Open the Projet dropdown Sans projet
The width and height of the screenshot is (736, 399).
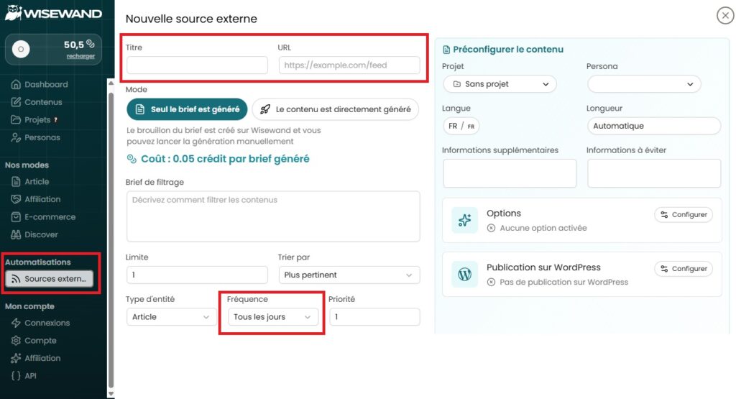click(x=500, y=84)
